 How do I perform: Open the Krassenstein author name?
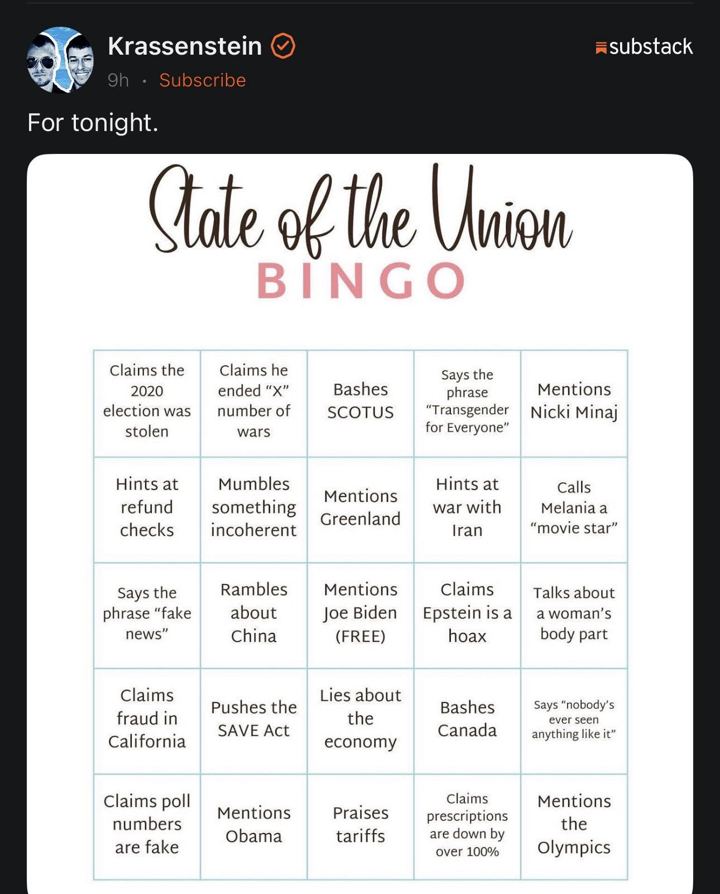click(x=185, y=46)
